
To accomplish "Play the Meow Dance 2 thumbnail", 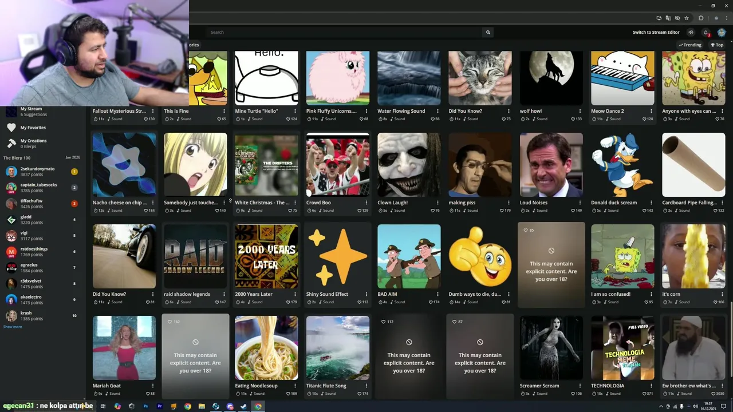I will [x=622, y=78].
